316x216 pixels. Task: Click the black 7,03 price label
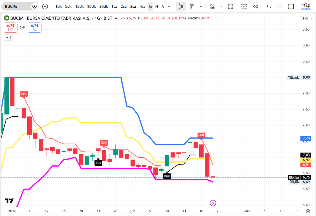click(x=305, y=155)
